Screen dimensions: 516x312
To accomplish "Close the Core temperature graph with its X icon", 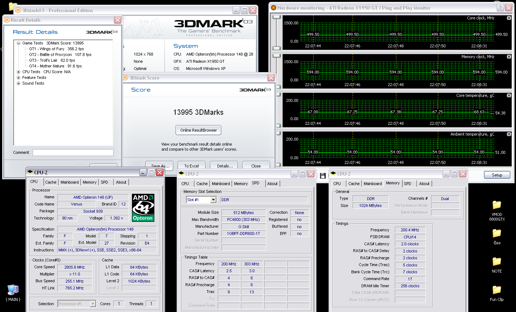I will pyautogui.click(x=509, y=95).
